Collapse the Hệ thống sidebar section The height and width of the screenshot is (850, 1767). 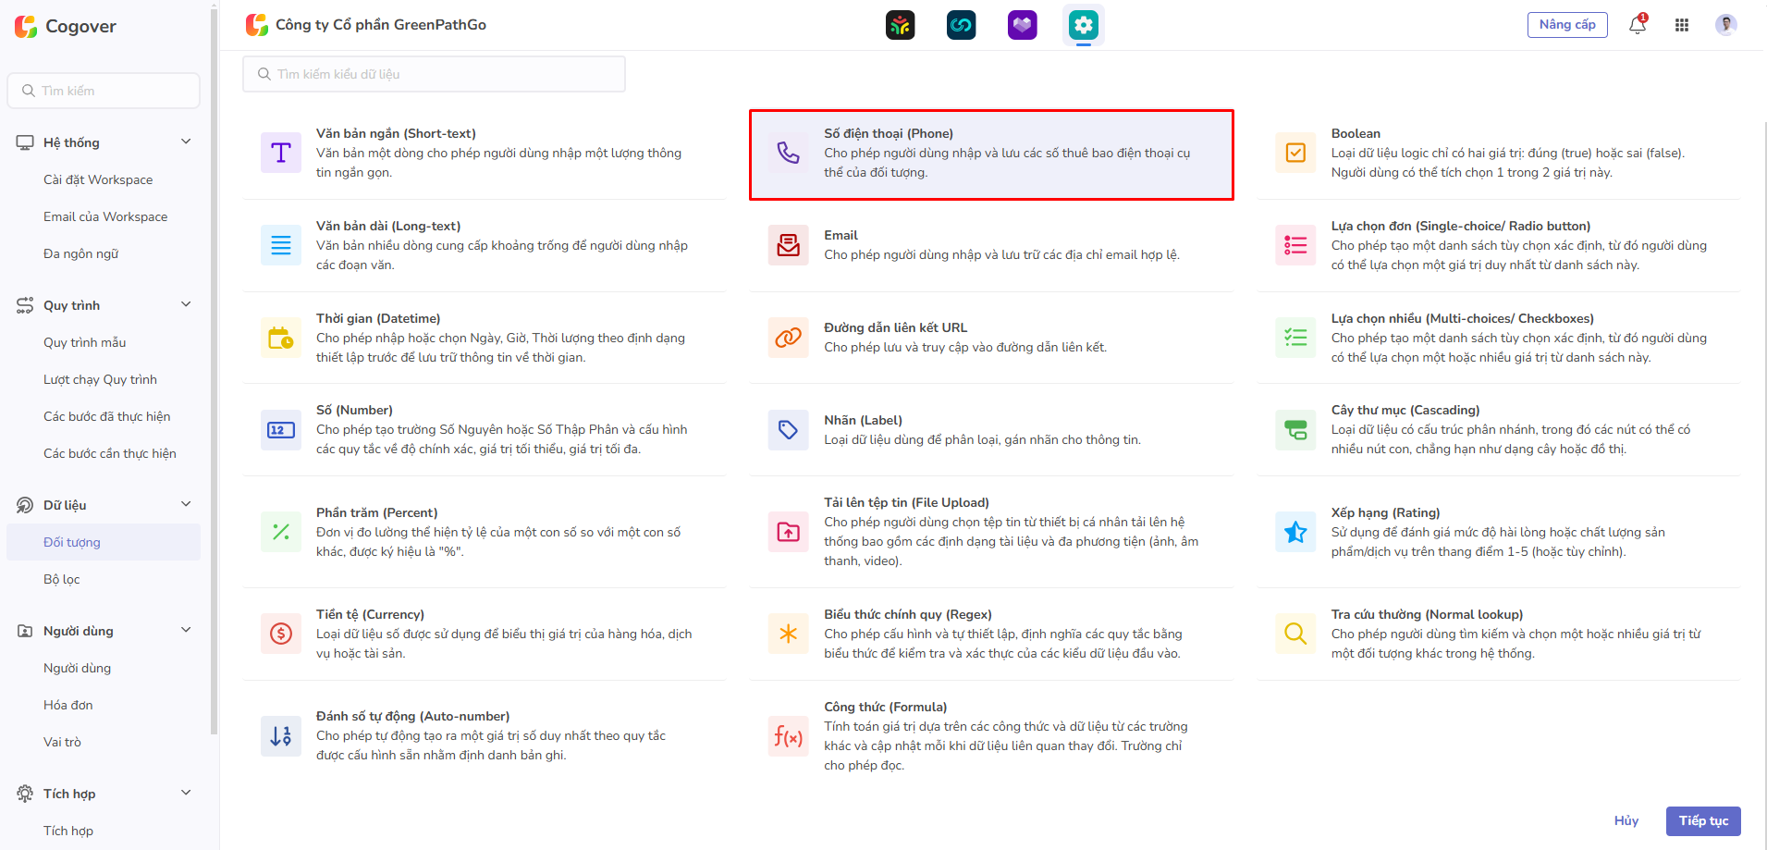pyautogui.click(x=186, y=142)
